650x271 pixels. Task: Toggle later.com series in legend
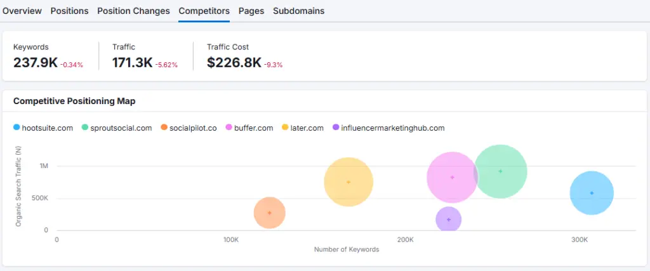click(303, 128)
